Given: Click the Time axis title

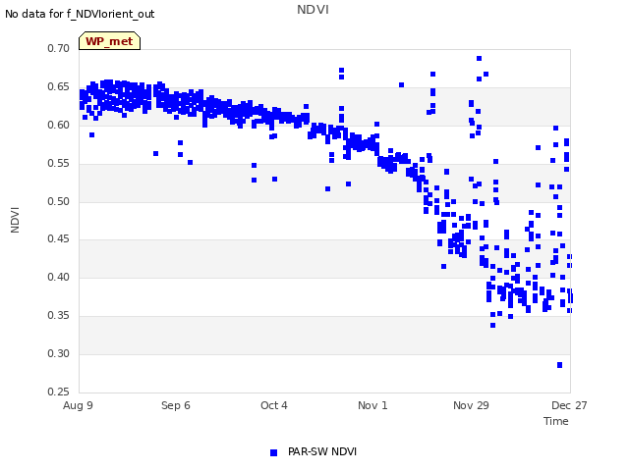Looking at the screenshot, I should (x=556, y=421).
